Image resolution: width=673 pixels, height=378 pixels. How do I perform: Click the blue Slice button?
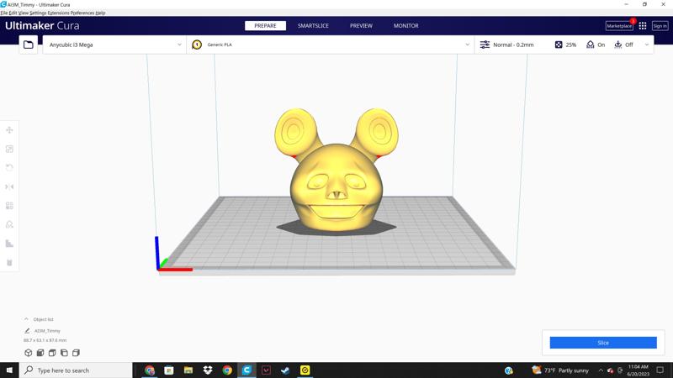coord(603,343)
